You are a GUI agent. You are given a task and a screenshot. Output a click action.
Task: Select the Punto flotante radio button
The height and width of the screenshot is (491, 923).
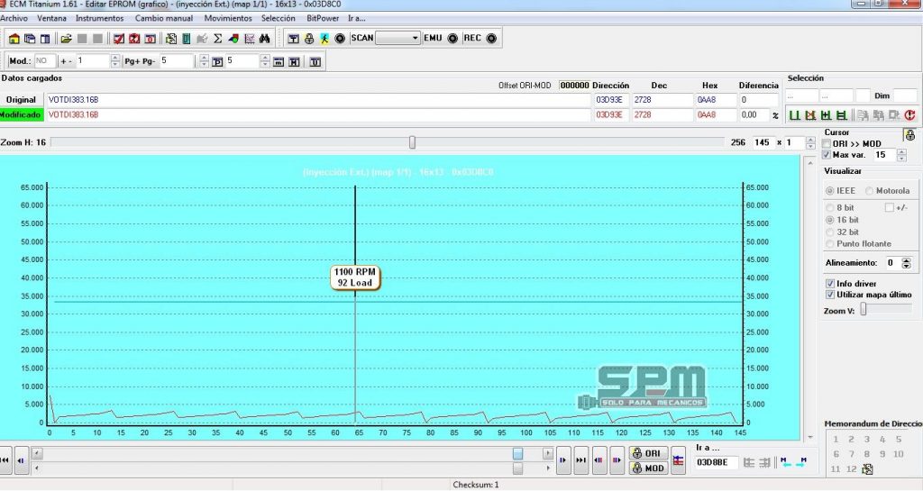click(x=830, y=244)
